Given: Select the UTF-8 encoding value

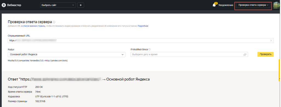Looking at the screenshot, I should coord(52,96).
